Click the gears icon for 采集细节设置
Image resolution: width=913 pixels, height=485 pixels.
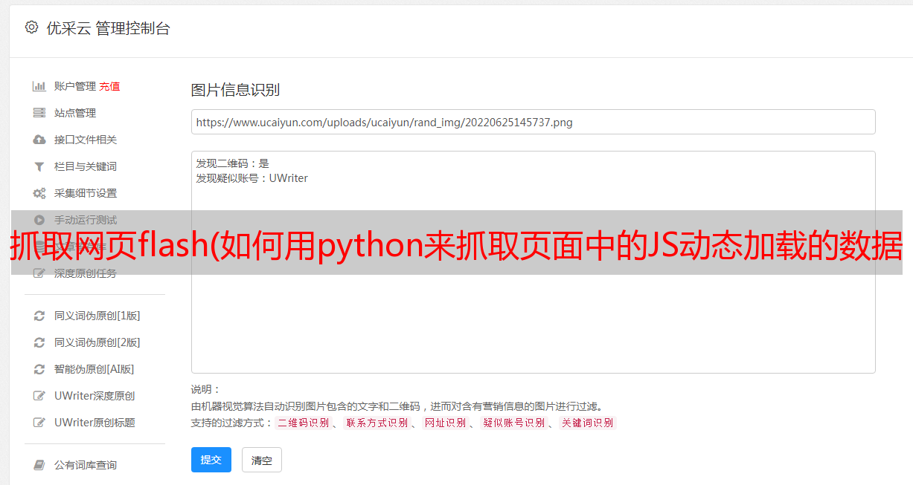pos(39,193)
